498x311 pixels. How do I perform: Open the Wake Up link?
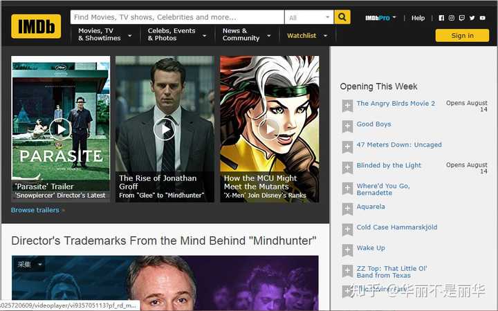click(x=371, y=248)
